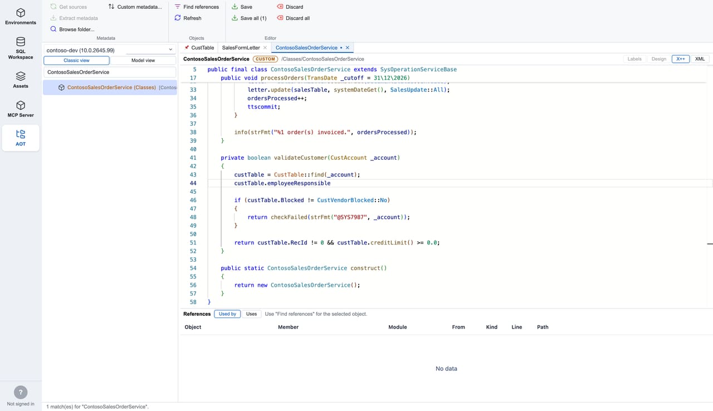Image resolution: width=713 pixels, height=411 pixels.
Task: Open the MCP Server section
Action: [x=21, y=109]
